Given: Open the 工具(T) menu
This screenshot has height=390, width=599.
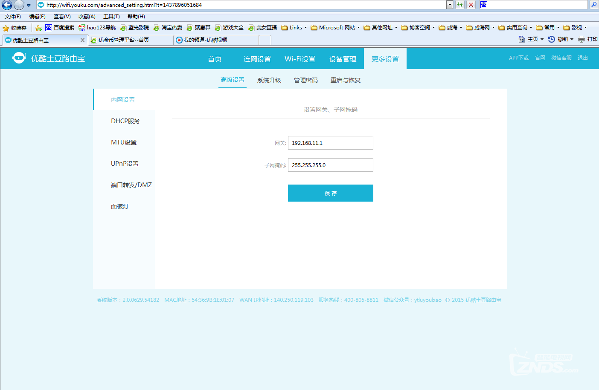Looking at the screenshot, I should pyautogui.click(x=111, y=17).
